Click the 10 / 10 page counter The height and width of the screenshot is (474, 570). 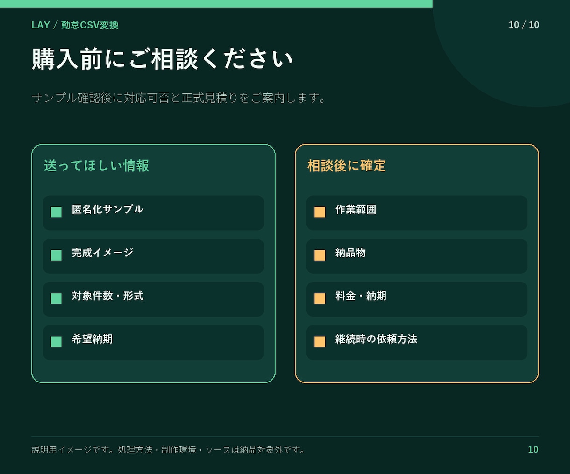(x=524, y=25)
